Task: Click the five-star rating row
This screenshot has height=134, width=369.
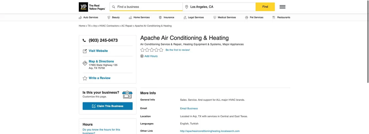Action: pos(152,50)
